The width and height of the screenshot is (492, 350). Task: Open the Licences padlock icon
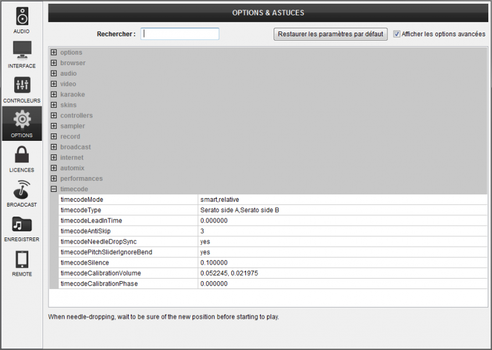pyautogui.click(x=22, y=154)
